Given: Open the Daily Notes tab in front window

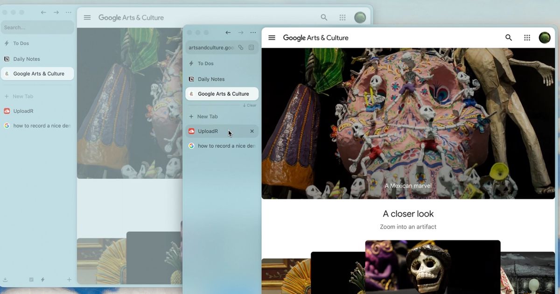Looking at the screenshot, I should click(222, 79).
